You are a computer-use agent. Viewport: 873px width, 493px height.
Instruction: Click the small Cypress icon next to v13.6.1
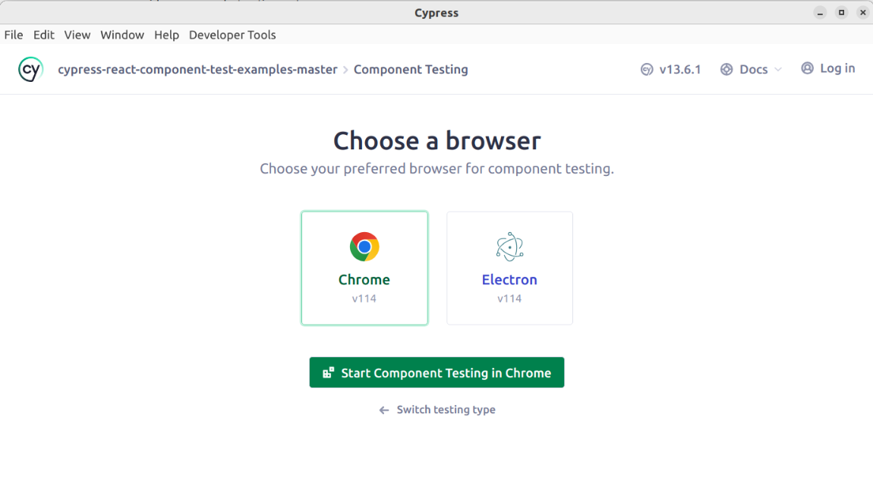[x=647, y=68]
